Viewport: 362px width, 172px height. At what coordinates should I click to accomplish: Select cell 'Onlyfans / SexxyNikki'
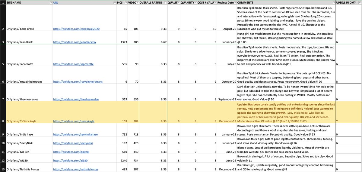pyautogui.click(x=29, y=141)
